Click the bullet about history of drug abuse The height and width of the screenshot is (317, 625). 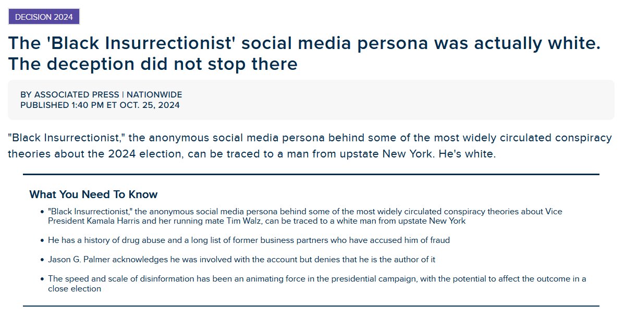(x=249, y=240)
